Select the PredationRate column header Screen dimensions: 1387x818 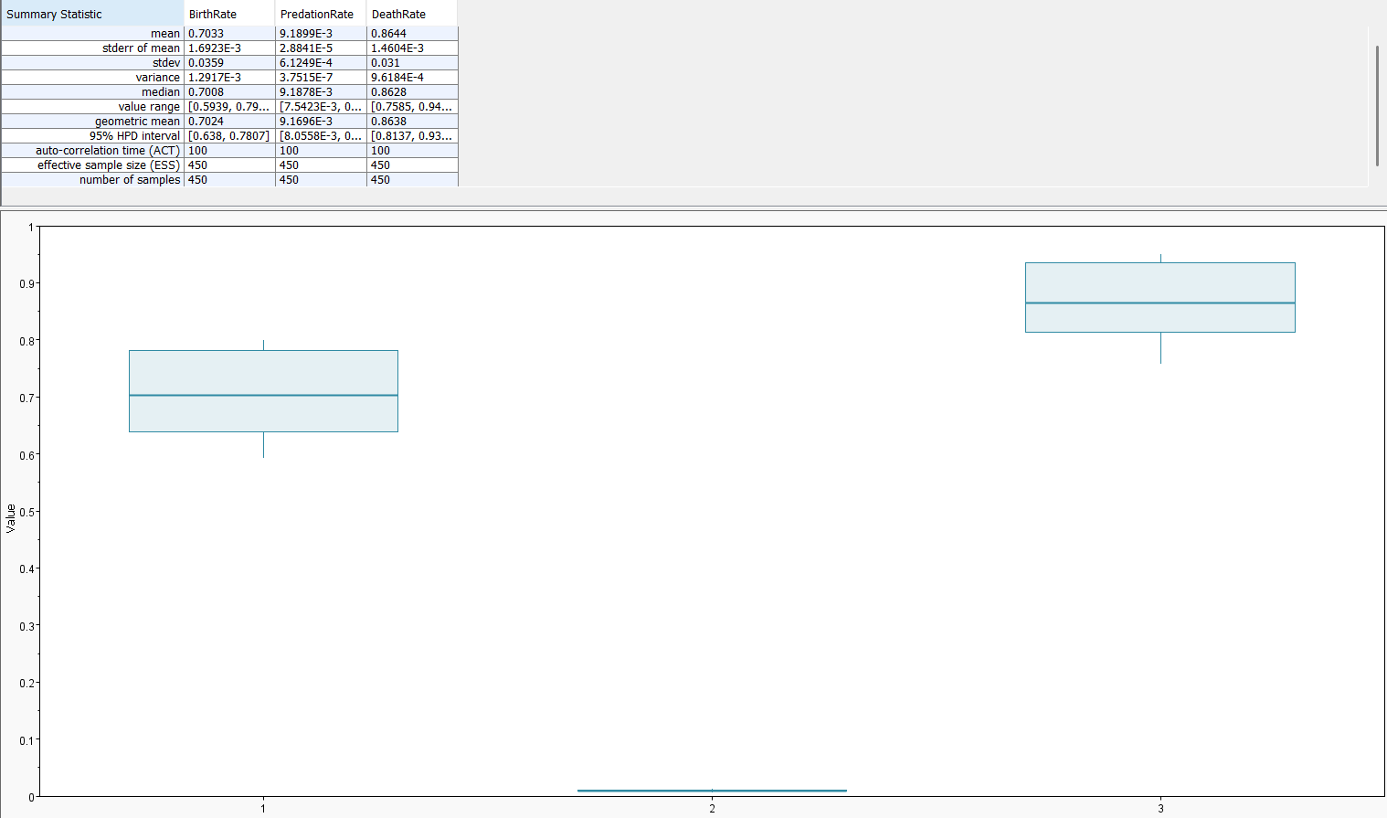(x=320, y=14)
